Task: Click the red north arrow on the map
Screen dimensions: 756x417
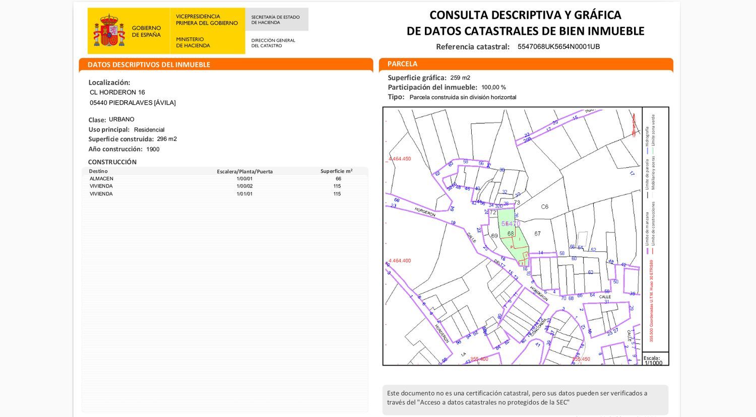Action: [x=634, y=124]
